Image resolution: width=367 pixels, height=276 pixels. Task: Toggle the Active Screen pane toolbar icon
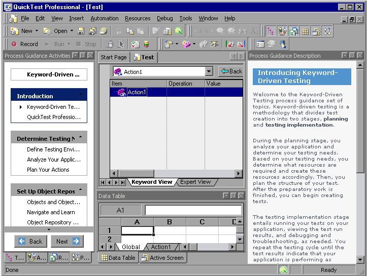coord(316,31)
